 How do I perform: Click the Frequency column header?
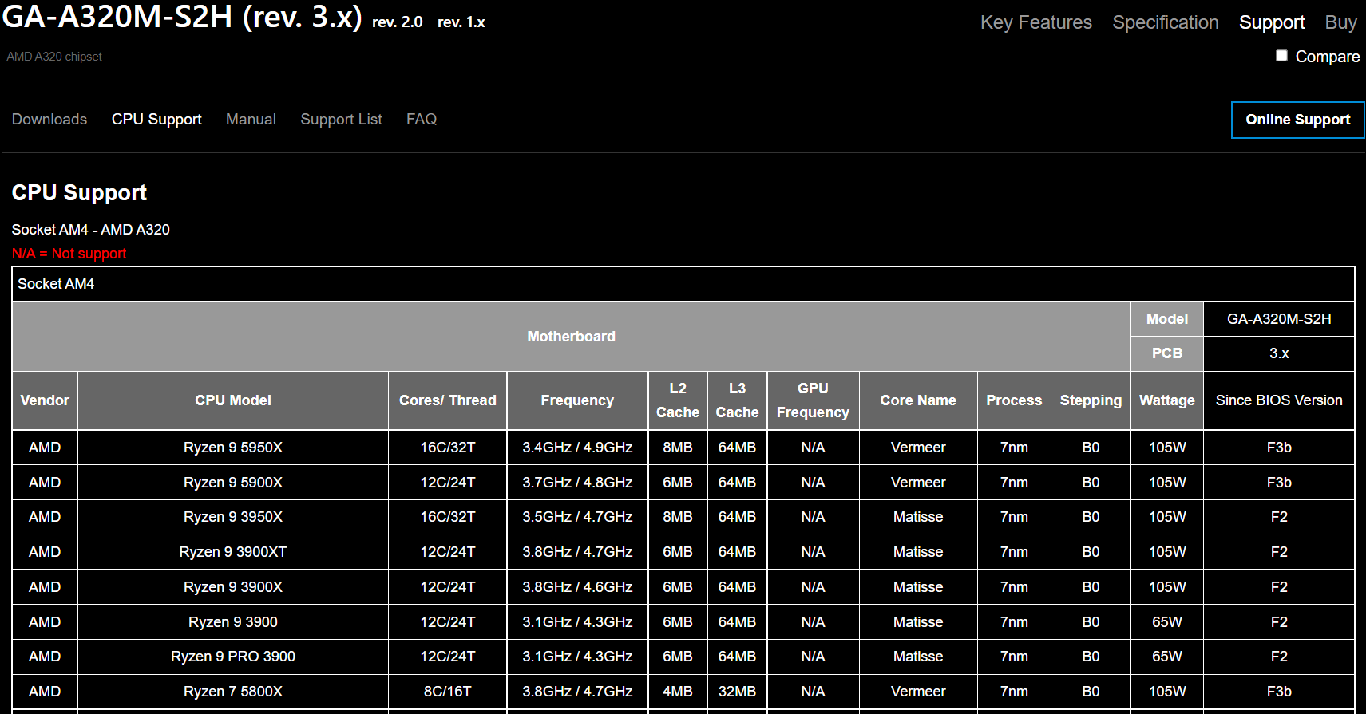pyautogui.click(x=577, y=400)
